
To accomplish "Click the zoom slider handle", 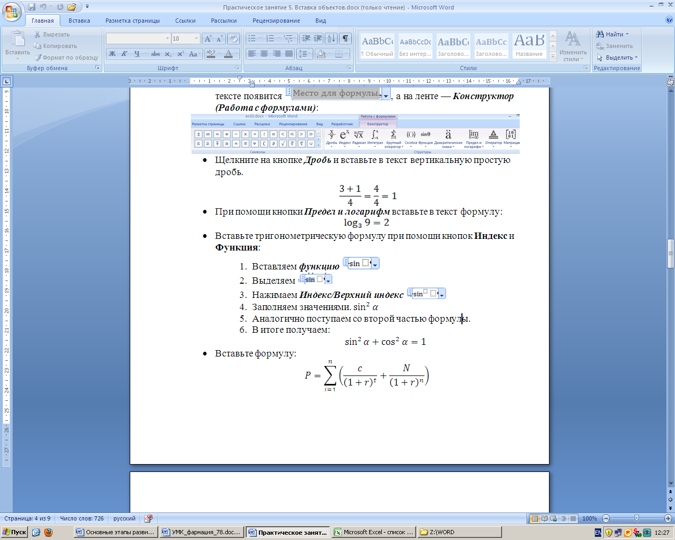I will click(637, 518).
